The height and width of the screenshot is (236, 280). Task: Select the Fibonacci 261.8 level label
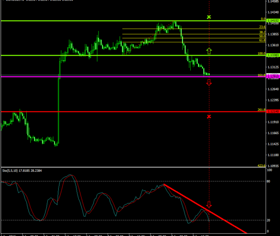(262, 110)
